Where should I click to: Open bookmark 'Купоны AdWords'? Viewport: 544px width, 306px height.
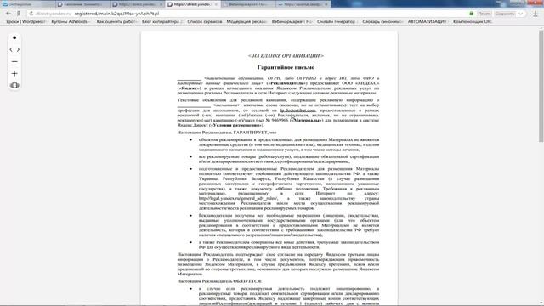(x=71, y=21)
